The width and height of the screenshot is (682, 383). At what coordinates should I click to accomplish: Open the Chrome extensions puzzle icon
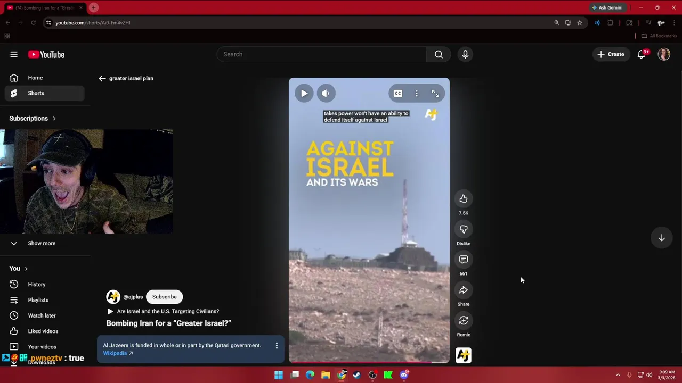click(x=611, y=23)
